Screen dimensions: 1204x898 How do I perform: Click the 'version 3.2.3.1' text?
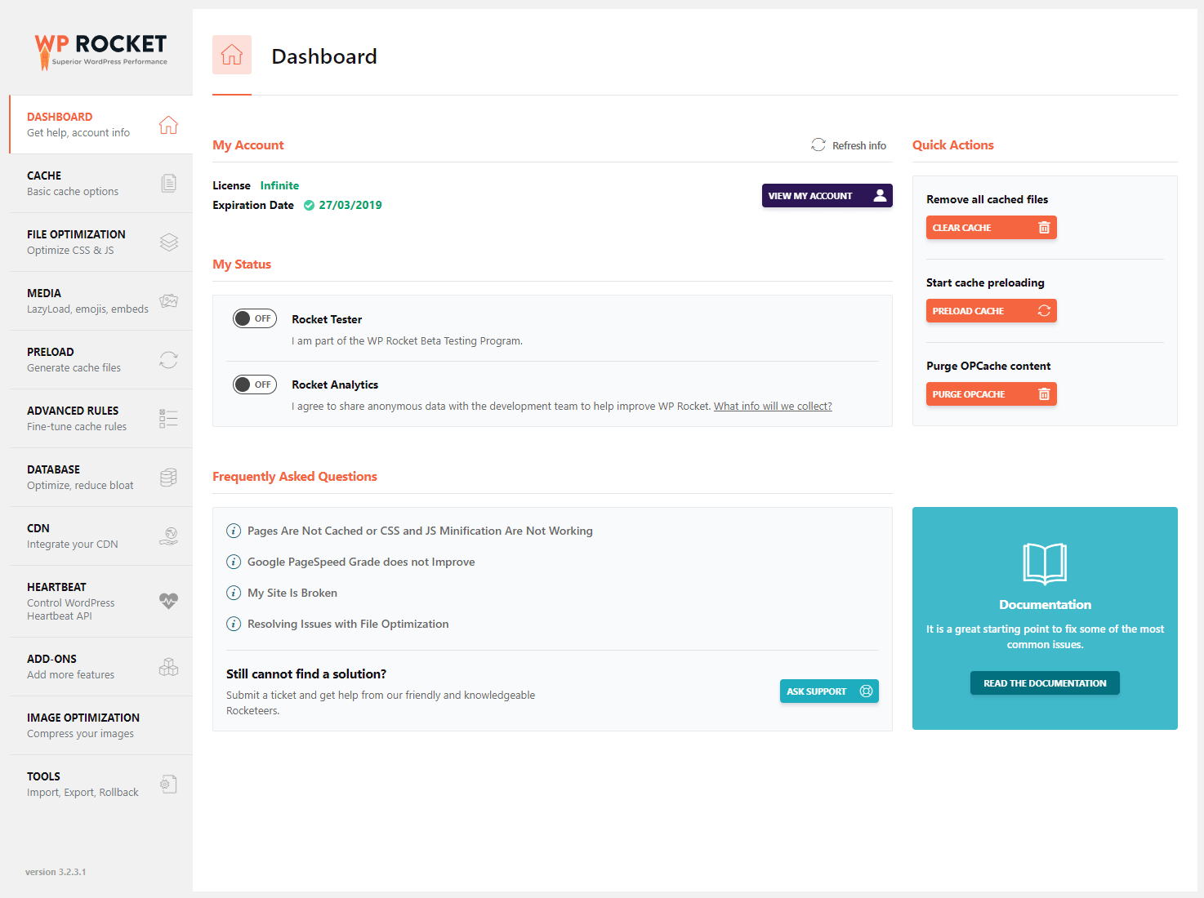coord(56,872)
